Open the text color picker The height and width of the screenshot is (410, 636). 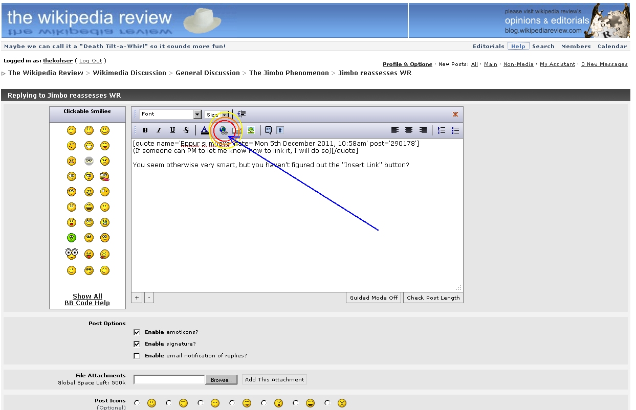coord(205,130)
